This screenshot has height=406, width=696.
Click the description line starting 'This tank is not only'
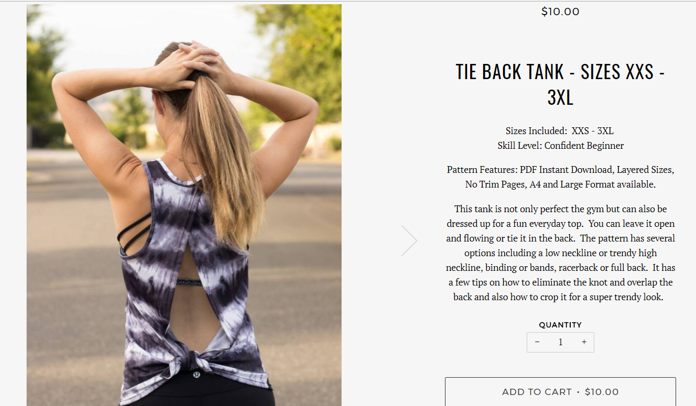click(560, 209)
